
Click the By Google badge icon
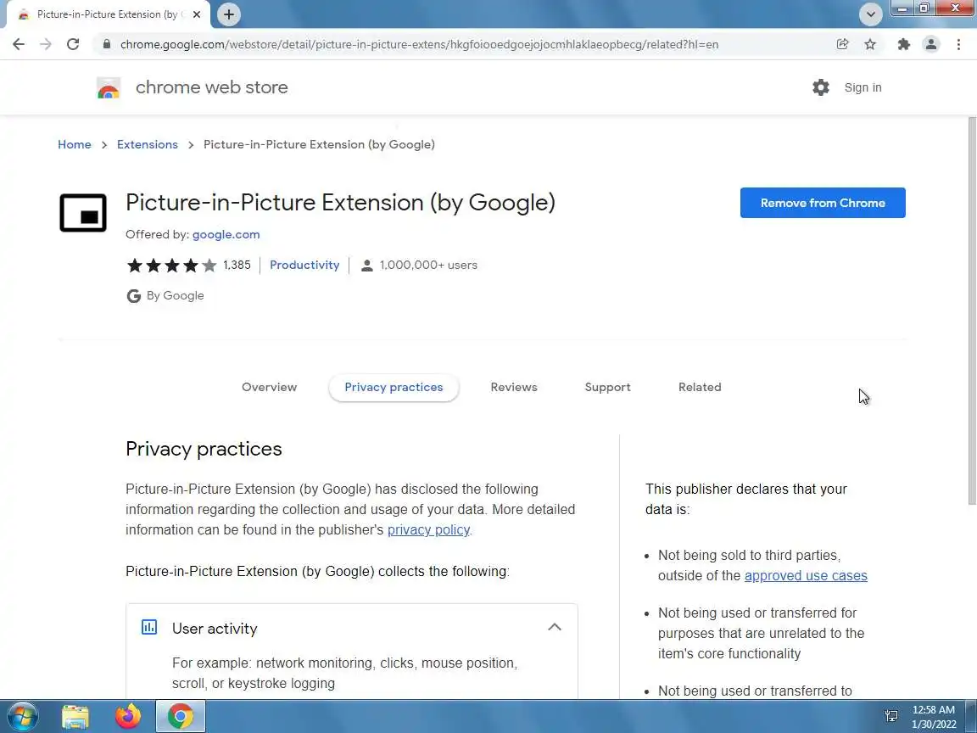point(133,296)
